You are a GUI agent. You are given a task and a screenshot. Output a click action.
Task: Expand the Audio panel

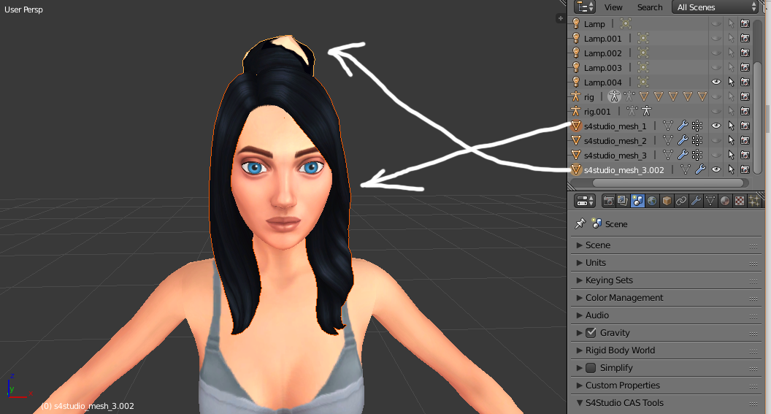579,315
